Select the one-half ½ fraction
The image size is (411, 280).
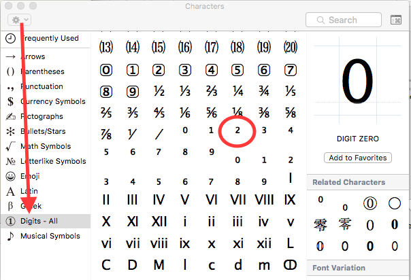coord(159,91)
